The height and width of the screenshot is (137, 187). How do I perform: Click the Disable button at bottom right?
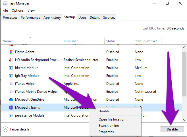(x=172, y=129)
